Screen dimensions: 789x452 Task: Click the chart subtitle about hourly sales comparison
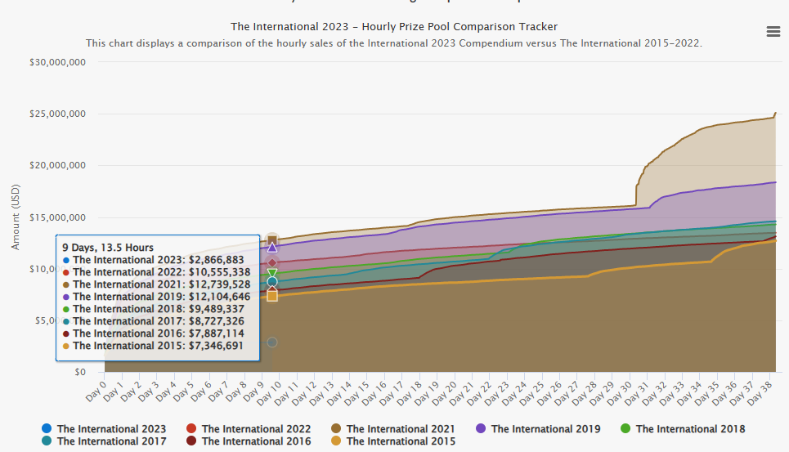pos(394,43)
